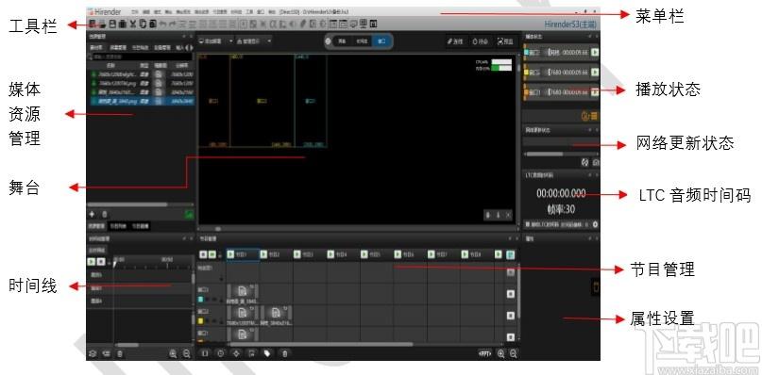Click the slider in the network update status panel
This screenshot has height=375, width=762.
coord(545,154)
